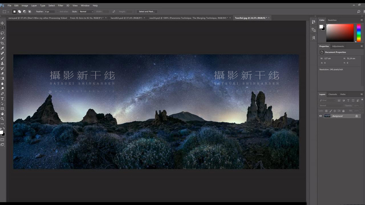Open the Layers panel options menu
This screenshot has height=205, width=365.
pos(361,94)
